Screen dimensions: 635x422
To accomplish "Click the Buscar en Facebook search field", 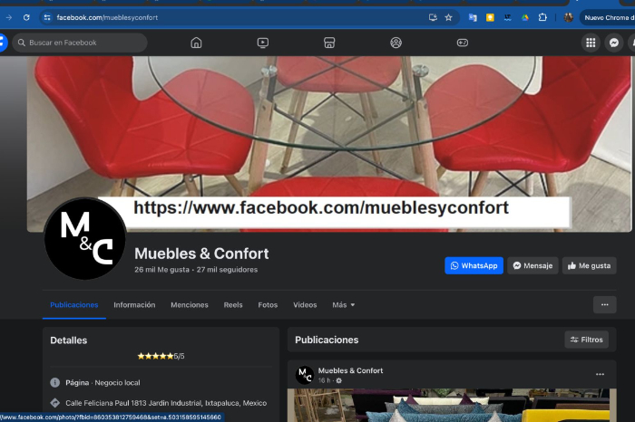I will tap(82, 43).
